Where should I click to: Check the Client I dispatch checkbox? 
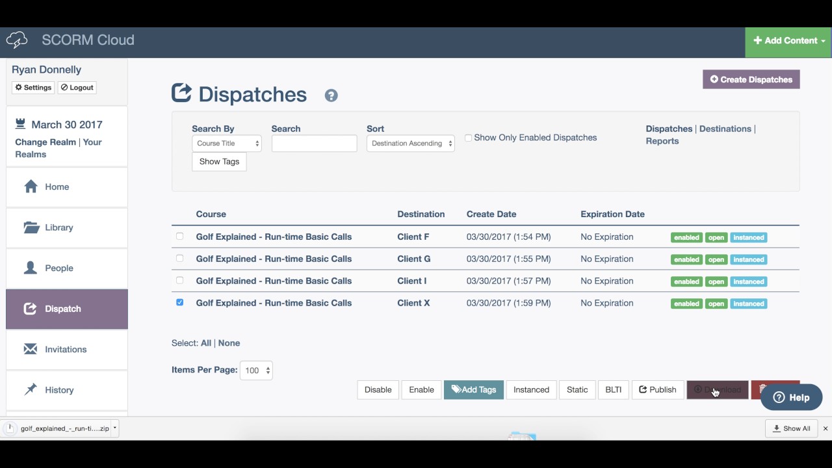(x=179, y=281)
